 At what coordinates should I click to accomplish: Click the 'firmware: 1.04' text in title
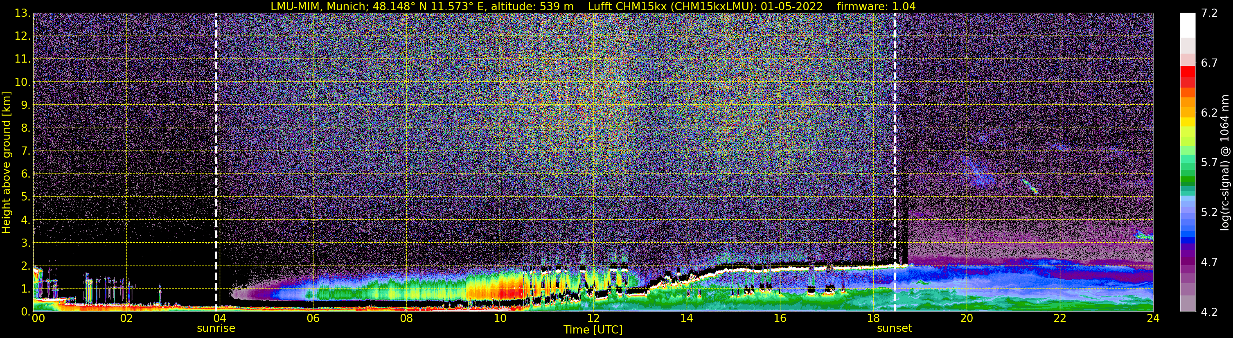(x=876, y=6)
